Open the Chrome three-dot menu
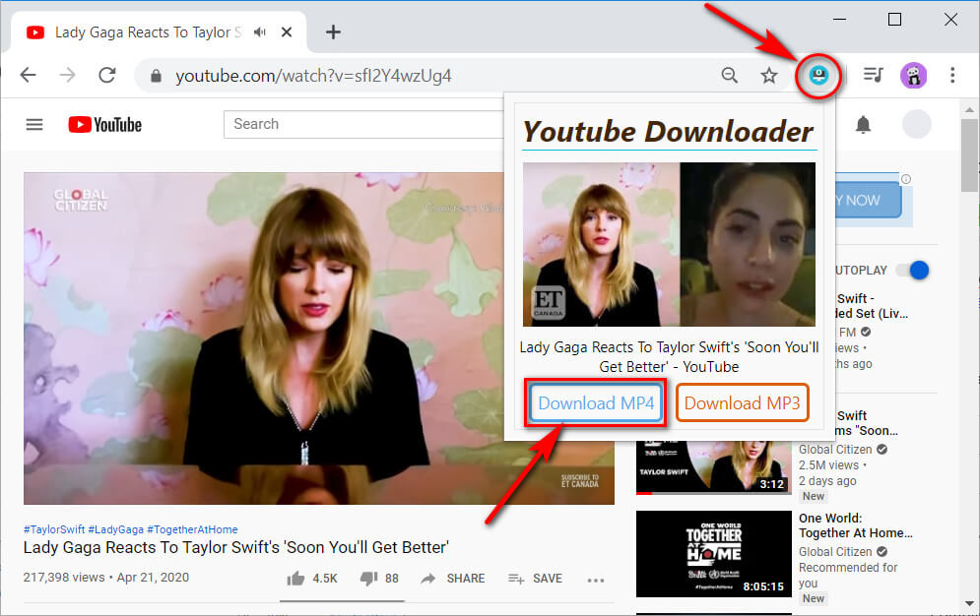This screenshot has height=616, width=980. (952, 76)
